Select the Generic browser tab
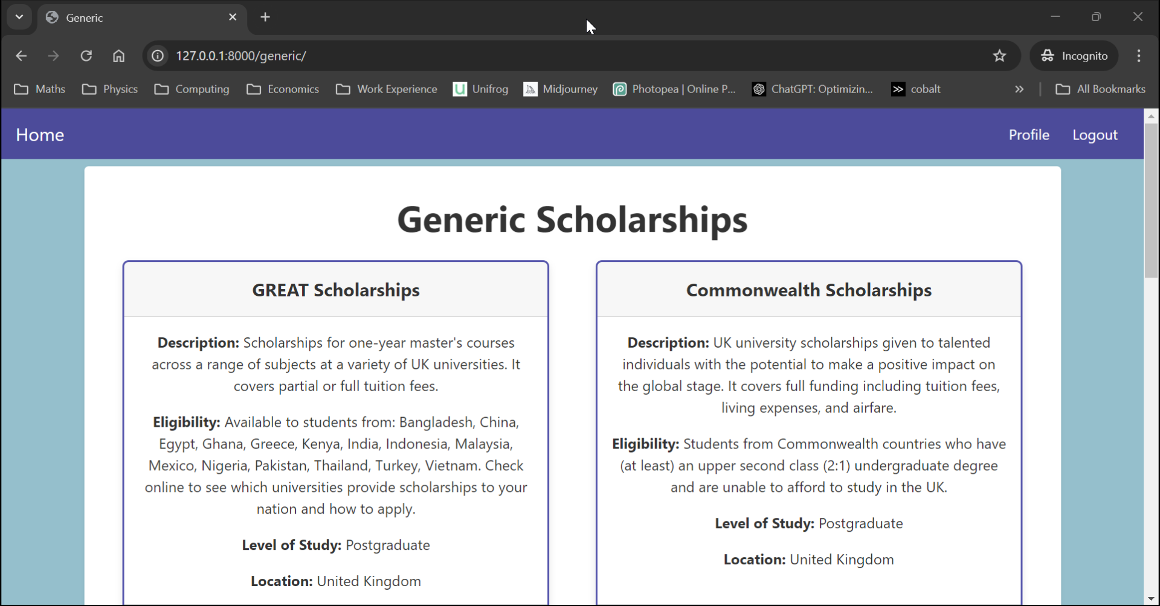Image resolution: width=1160 pixels, height=606 pixels. pyautogui.click(x=142, y=18)
